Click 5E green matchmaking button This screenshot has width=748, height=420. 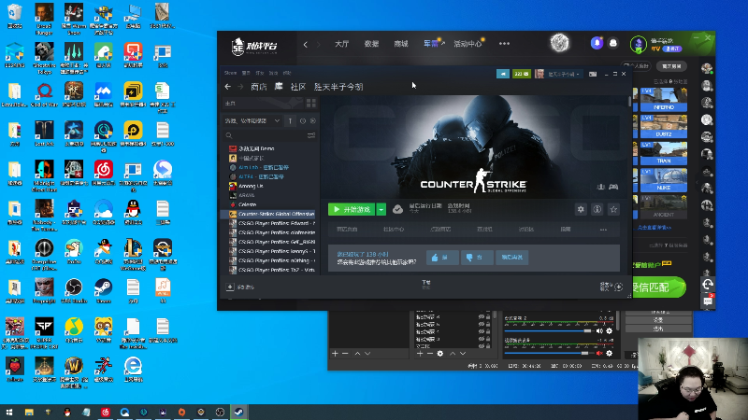(658, 287)
